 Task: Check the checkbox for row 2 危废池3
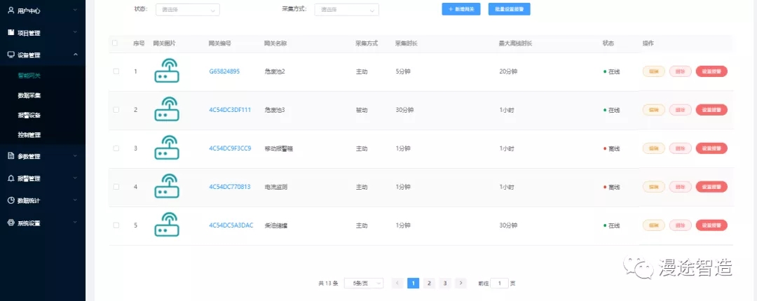(116, 110)
